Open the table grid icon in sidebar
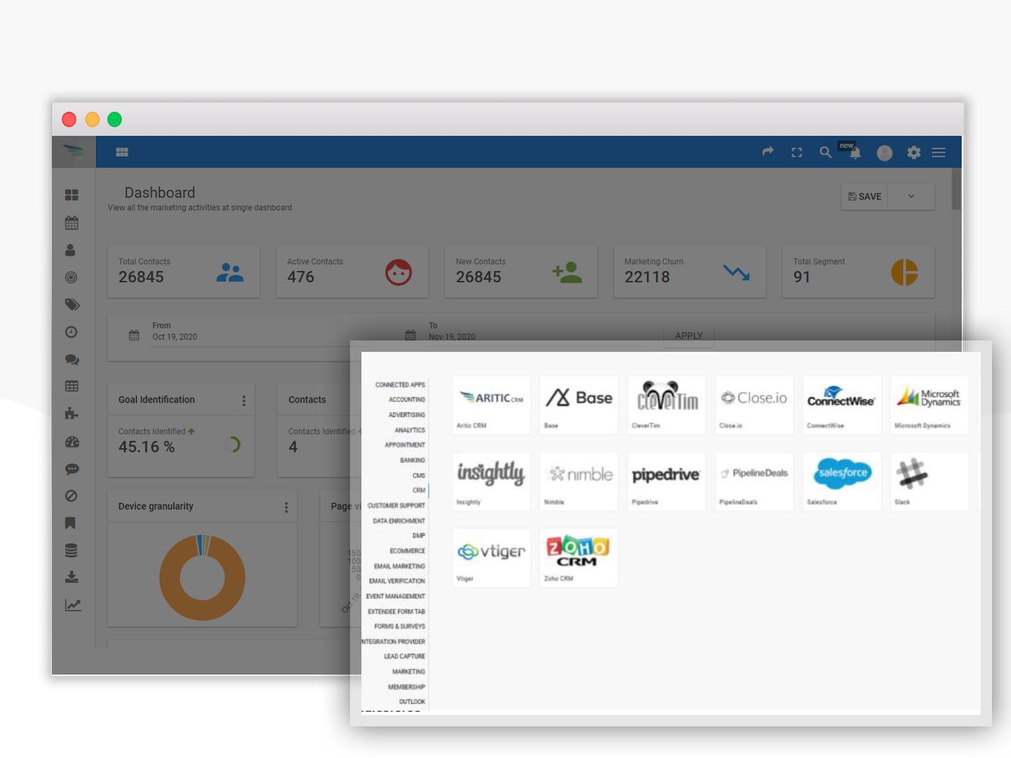Image resolution: width=1011 pixels, height=758 pixels. [71, 387]
